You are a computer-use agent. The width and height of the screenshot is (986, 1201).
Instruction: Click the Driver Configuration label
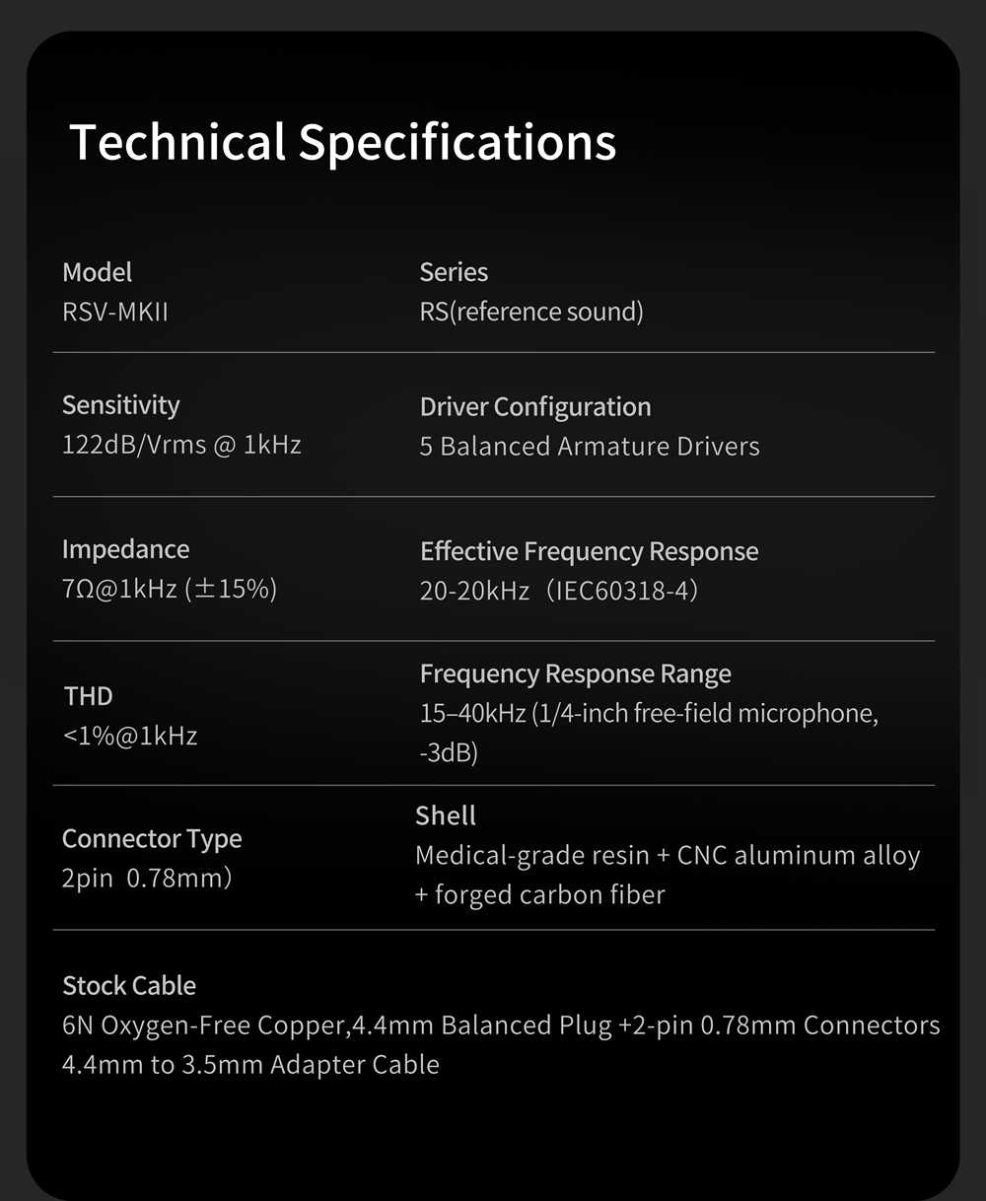(x=535, y=407)
